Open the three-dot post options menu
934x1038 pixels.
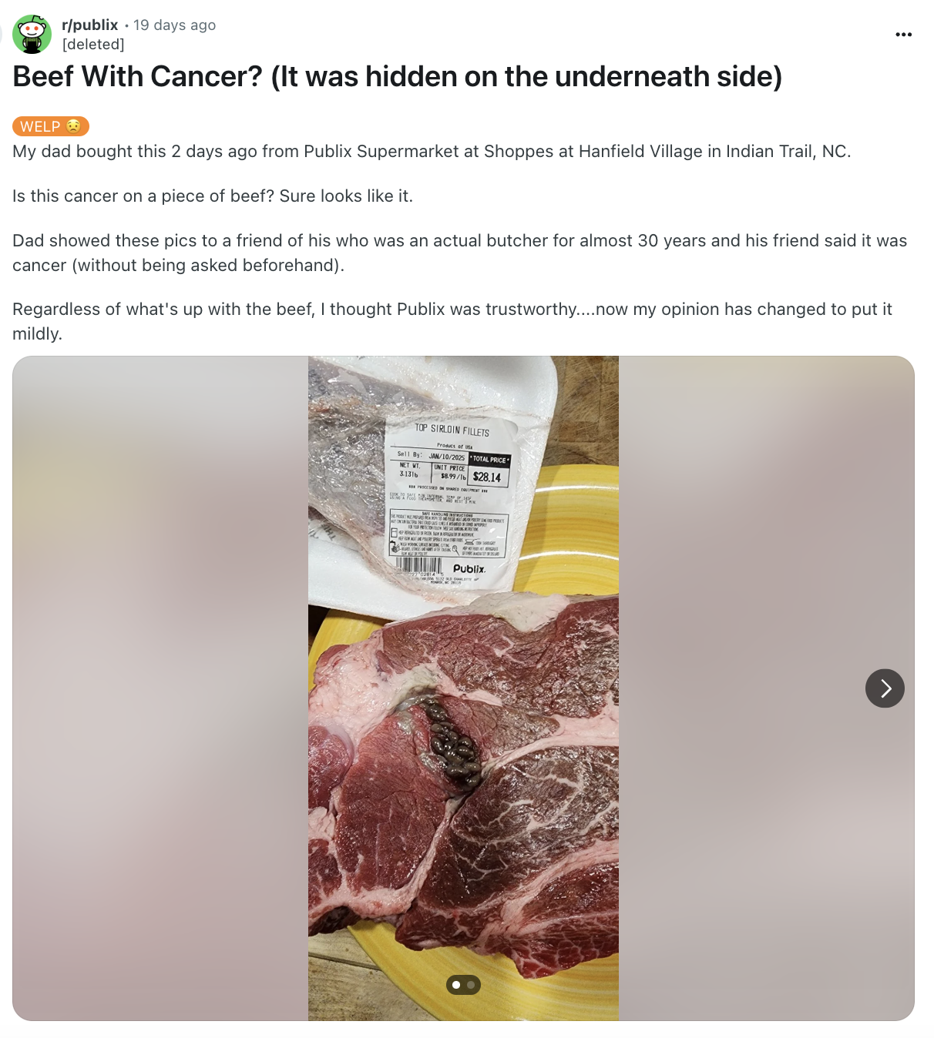pos(903,35)
